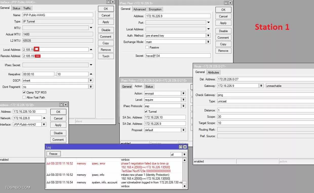Open Attributes tab in Route window
Viewport: 314px width, 193px height.
(x=213, y=73)
